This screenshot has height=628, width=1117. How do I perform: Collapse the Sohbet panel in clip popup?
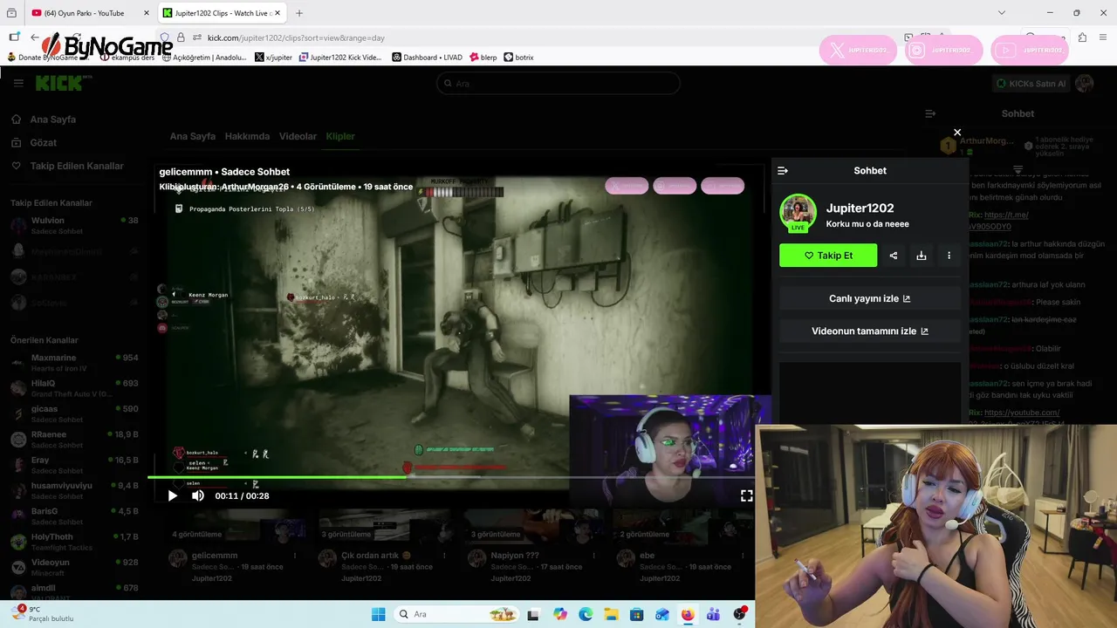pyautogui.click(x=783, y=171)
